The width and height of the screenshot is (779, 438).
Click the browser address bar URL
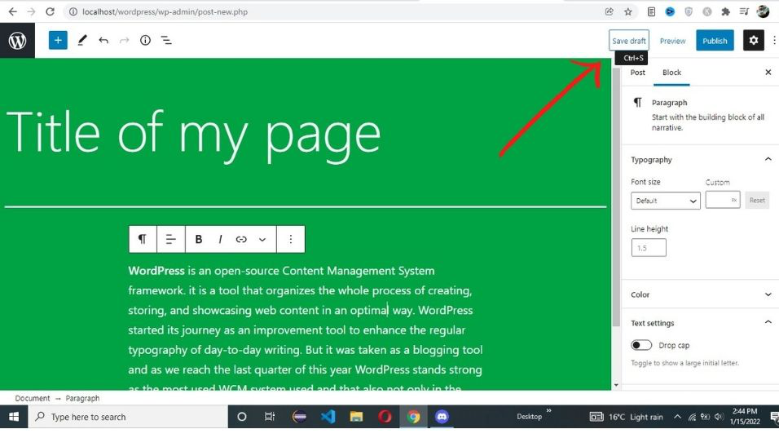165,11
